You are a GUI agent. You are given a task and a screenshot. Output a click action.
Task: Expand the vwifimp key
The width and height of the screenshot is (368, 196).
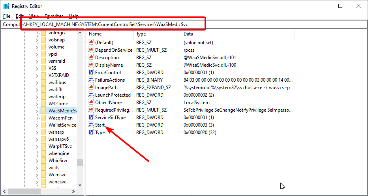37,97
